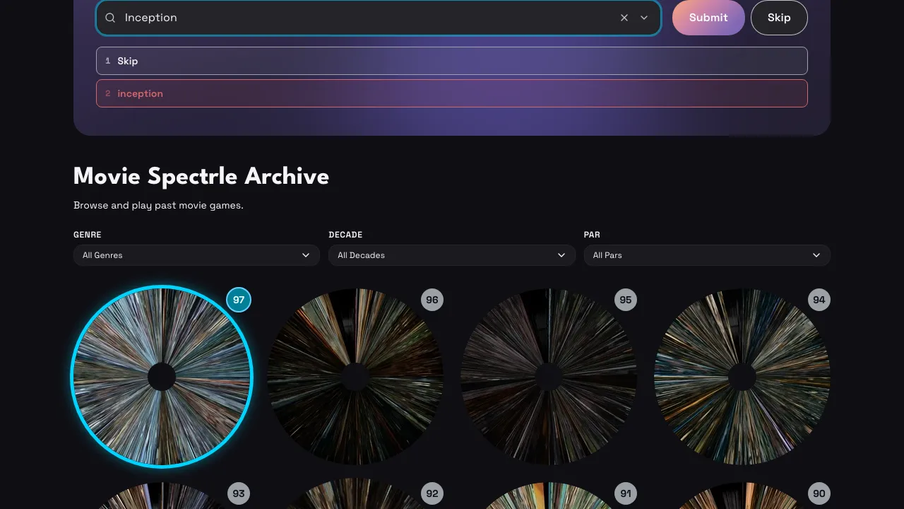The height and width of the screenshot is (509, 904).
Task: Click the number 94 badge
Action: pyautogui.click(x=819, y=300)
